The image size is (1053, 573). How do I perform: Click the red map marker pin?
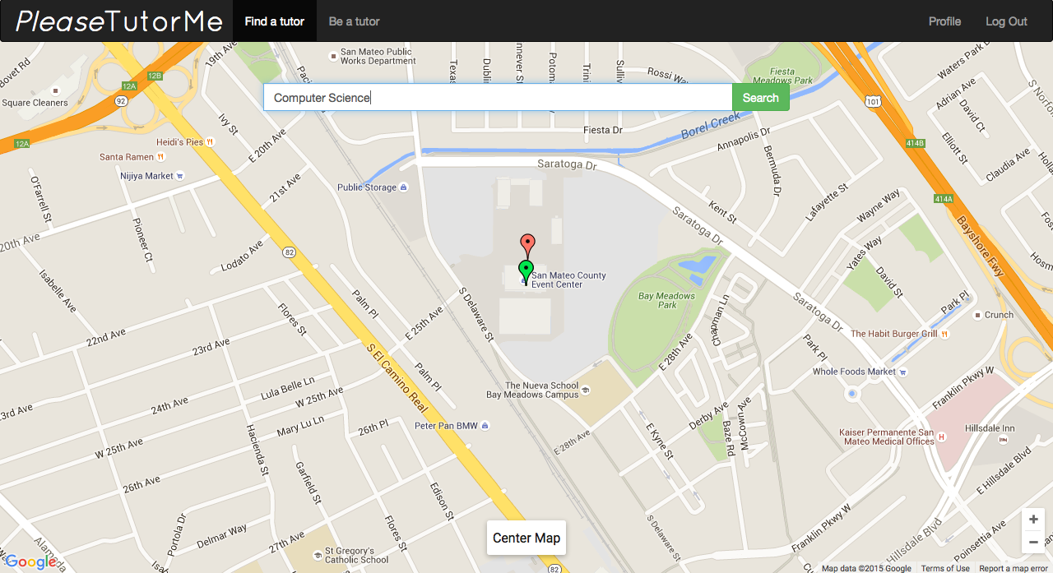coord(528,246)
